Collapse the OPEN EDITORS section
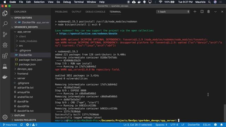The height and width of the screenshot is (127, 226). 23,18
